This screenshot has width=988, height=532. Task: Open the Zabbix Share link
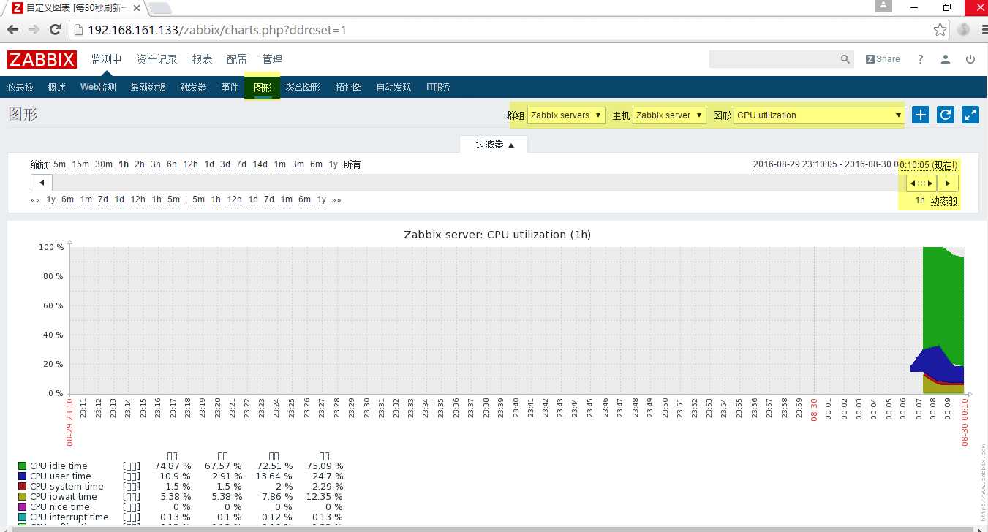click(x=883, y=59)
